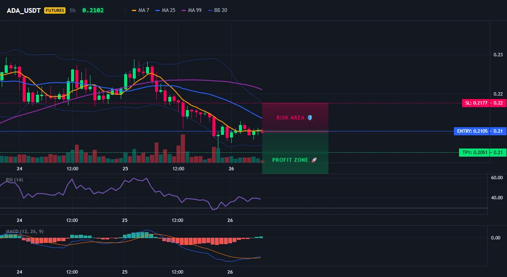Click the 40.00 RSI axis label
Viewport: 507px width, 277px height.
pyautogui.click(x=497, y=198)
